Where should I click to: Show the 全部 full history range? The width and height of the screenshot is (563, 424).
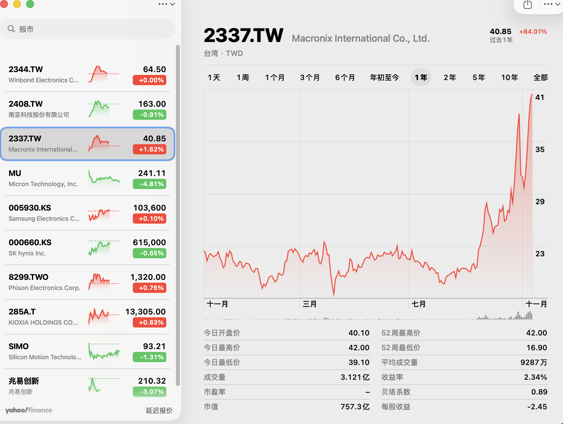click(540, 77)
